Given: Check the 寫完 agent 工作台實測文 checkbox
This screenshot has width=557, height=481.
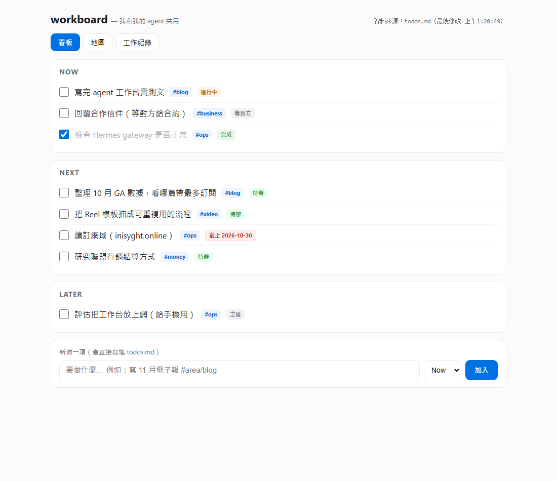Looking at the screenshot, I should coord(64,92).
